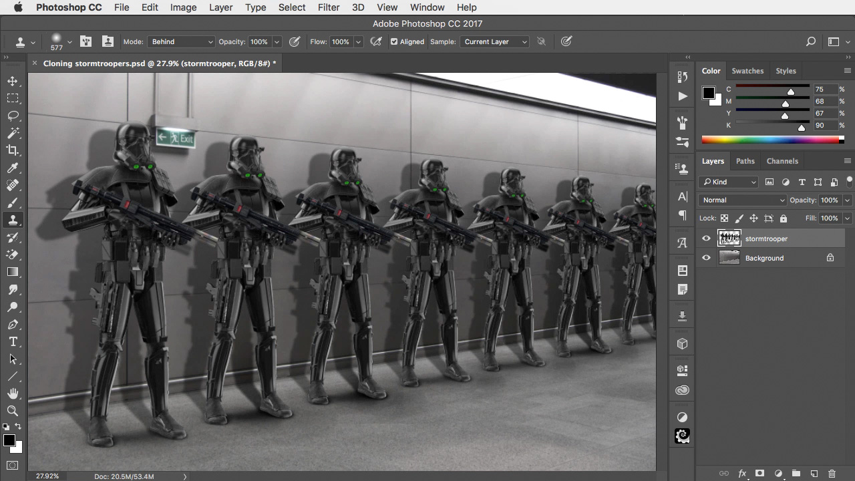The height and width of the screenshot is (481, 855).
Task: Uncheck the Aligned checkbox
Action: point(394,41)
